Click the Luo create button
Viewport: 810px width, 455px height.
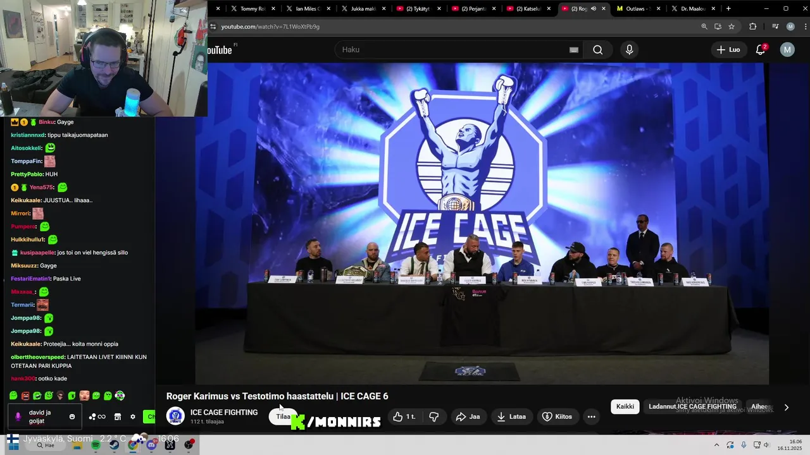728,50
